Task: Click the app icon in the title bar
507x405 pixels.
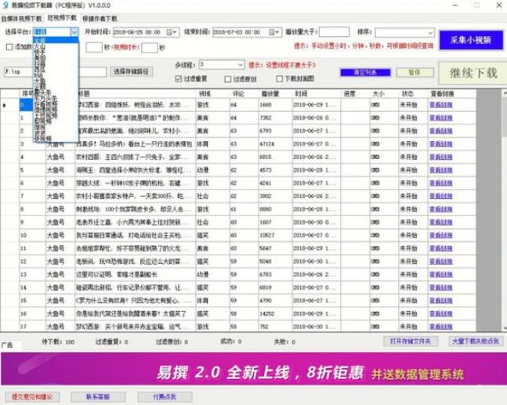Action: pyautogui.click(x=6, y=5)
